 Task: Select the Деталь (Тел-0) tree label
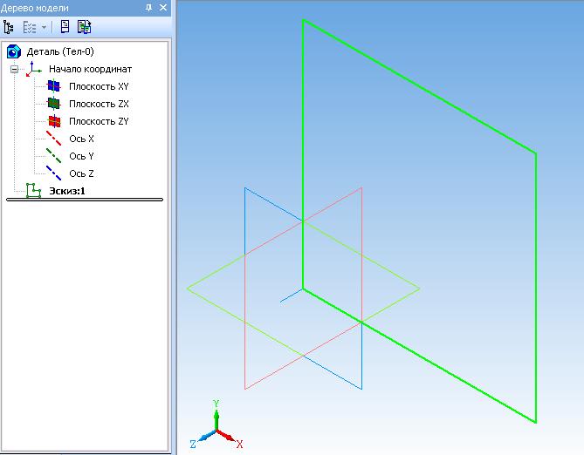(60, 51)
